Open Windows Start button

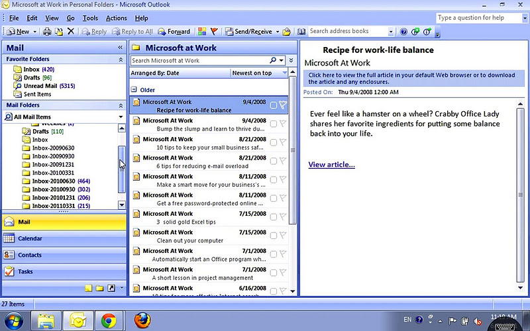click(14, 320)
